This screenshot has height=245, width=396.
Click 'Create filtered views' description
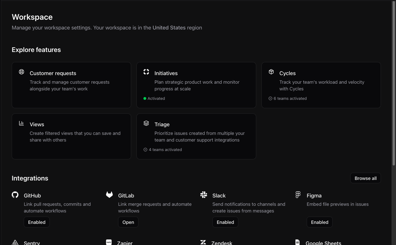[x=75, y=136]
